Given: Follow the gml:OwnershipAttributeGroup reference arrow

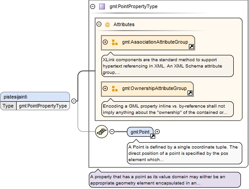Looking at the screenshot, I should 190,93.
